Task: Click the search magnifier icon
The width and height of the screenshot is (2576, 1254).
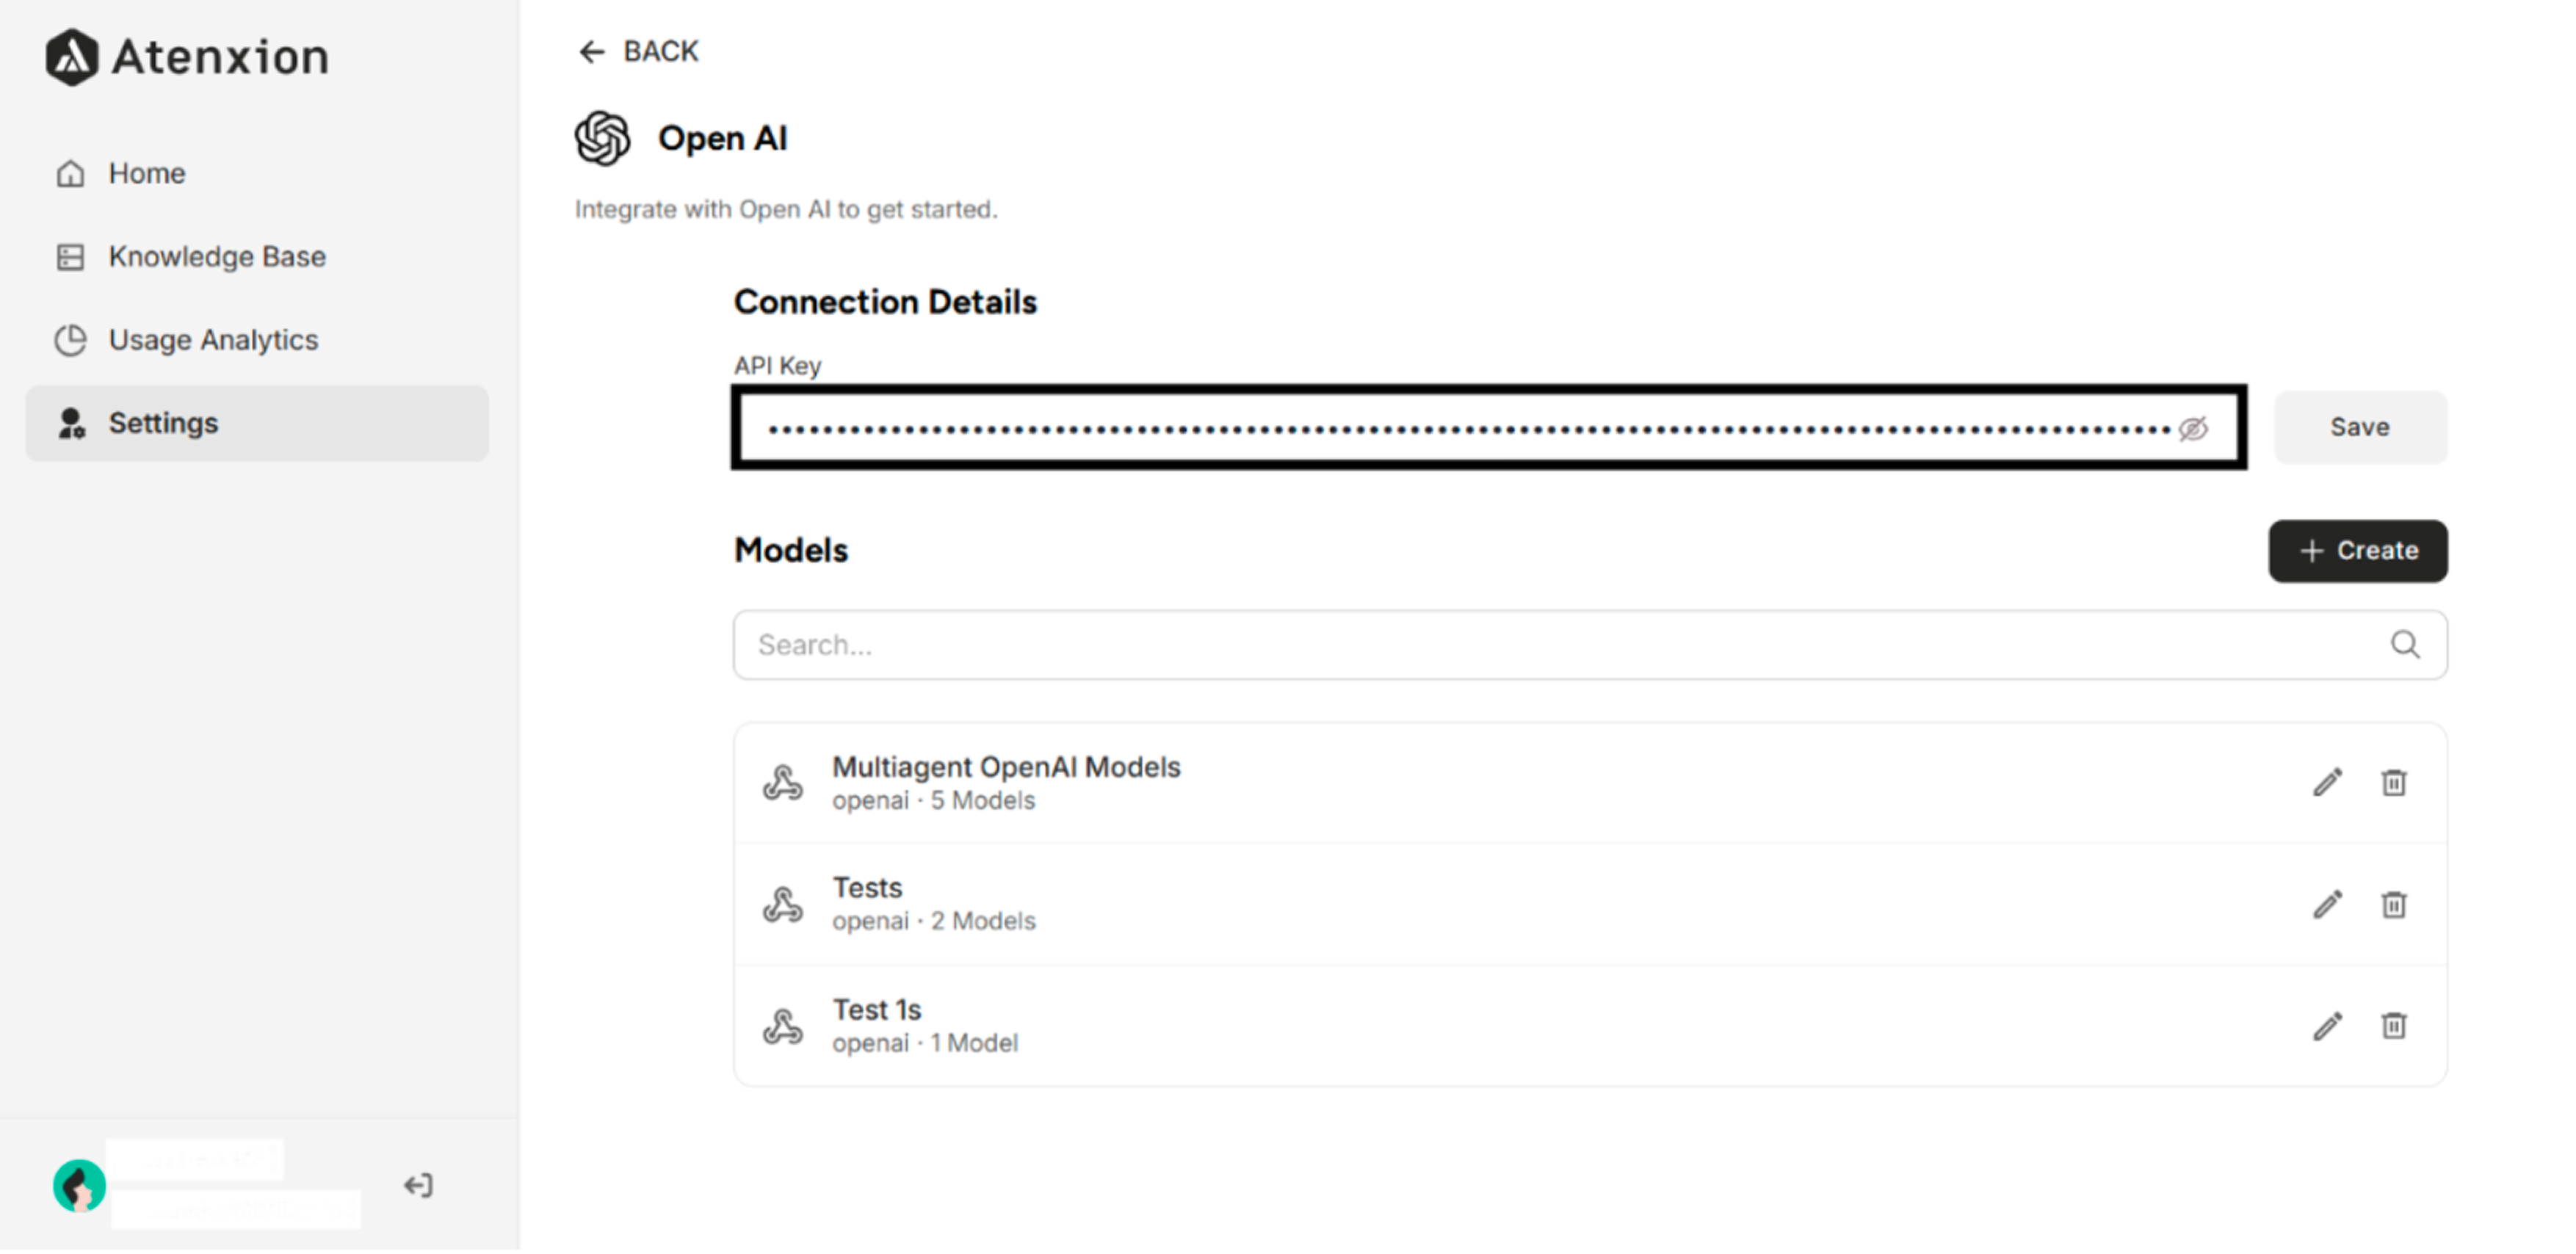Action: (2405, 645)
